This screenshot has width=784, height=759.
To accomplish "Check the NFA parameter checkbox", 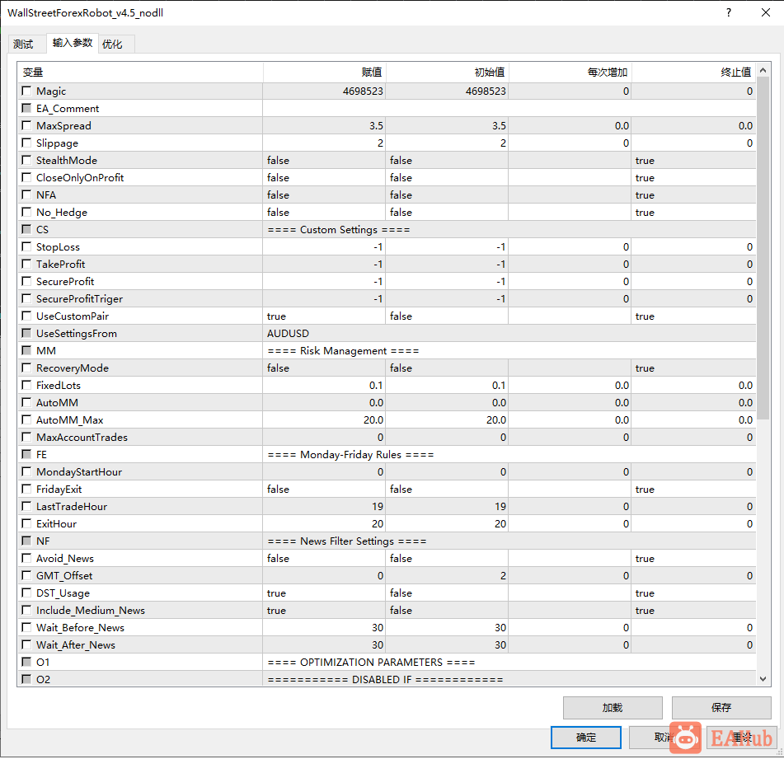I will 26,194.
